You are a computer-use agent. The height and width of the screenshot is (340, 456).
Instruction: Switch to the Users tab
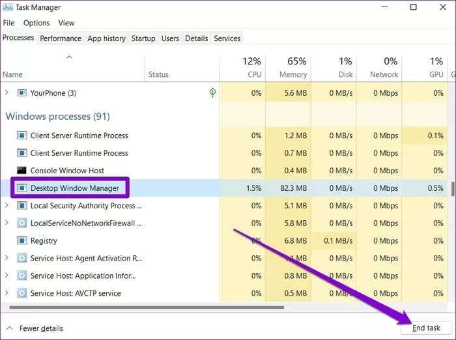170,38
